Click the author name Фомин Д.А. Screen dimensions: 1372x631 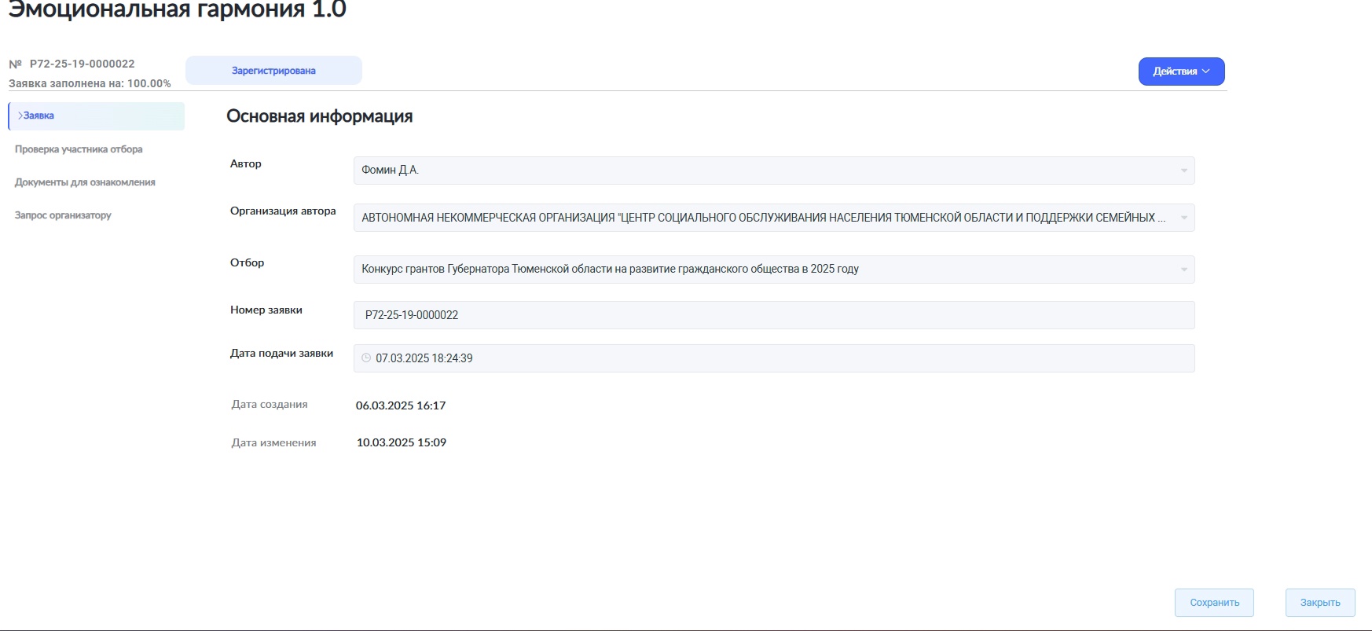coord(390,171)
